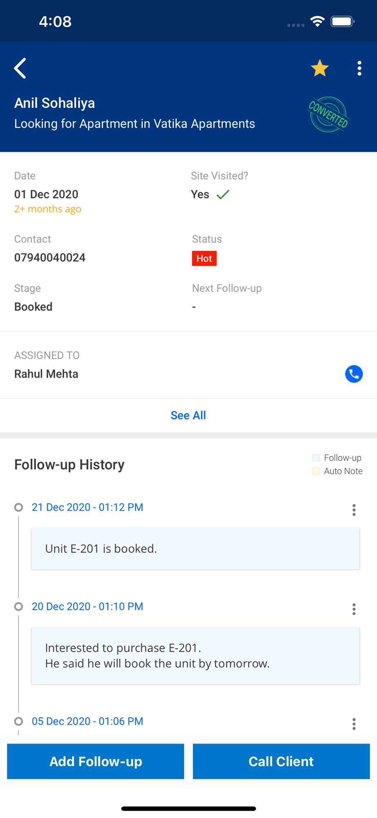Tap the Site Visited green checkmark
This screenshot has height=818, width=377.
tap(223, 194)
